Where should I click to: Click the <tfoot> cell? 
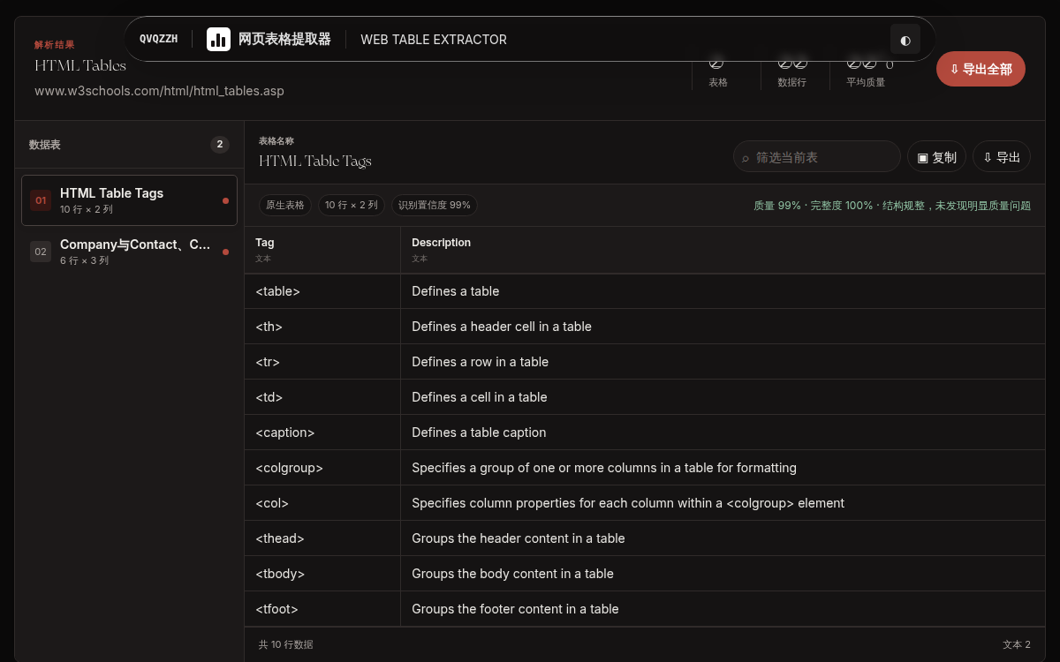click(x=322, y=609)
